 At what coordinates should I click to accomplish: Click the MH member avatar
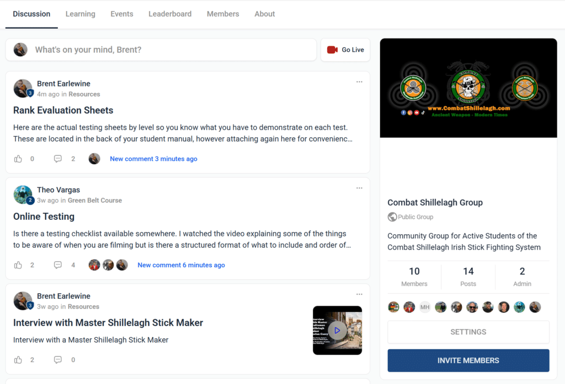pyautogui.click(x=424, y=307)
